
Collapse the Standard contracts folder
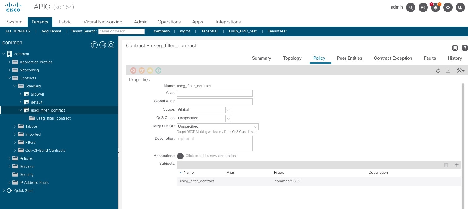pyautogui.click(x=15, y=86)
